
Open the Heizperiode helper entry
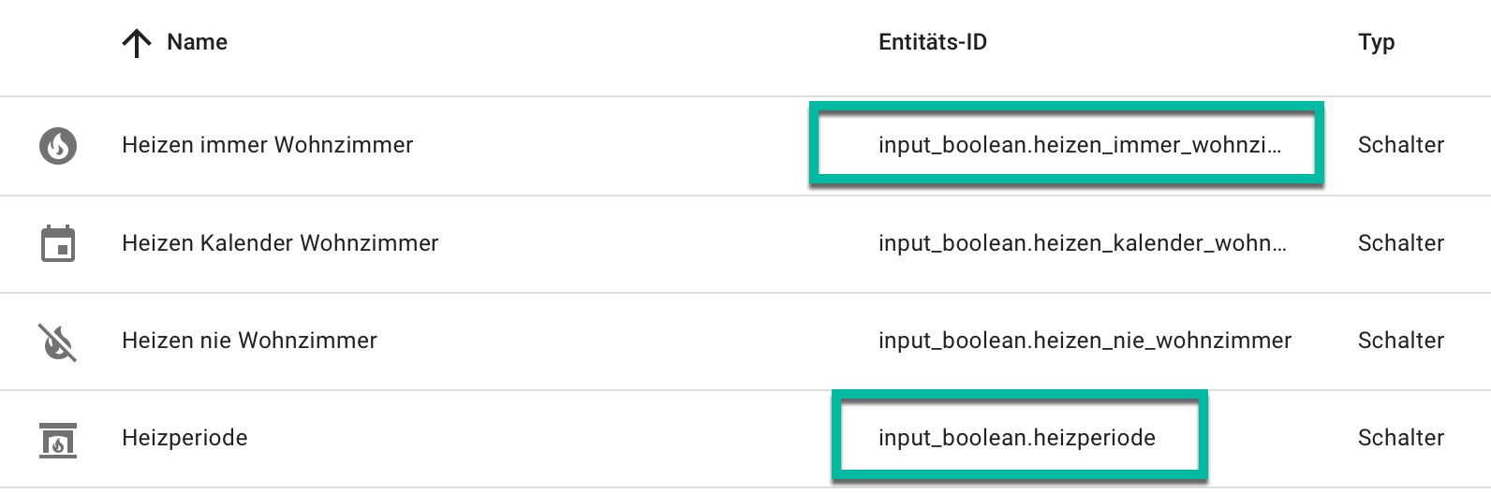click(185, 439)
